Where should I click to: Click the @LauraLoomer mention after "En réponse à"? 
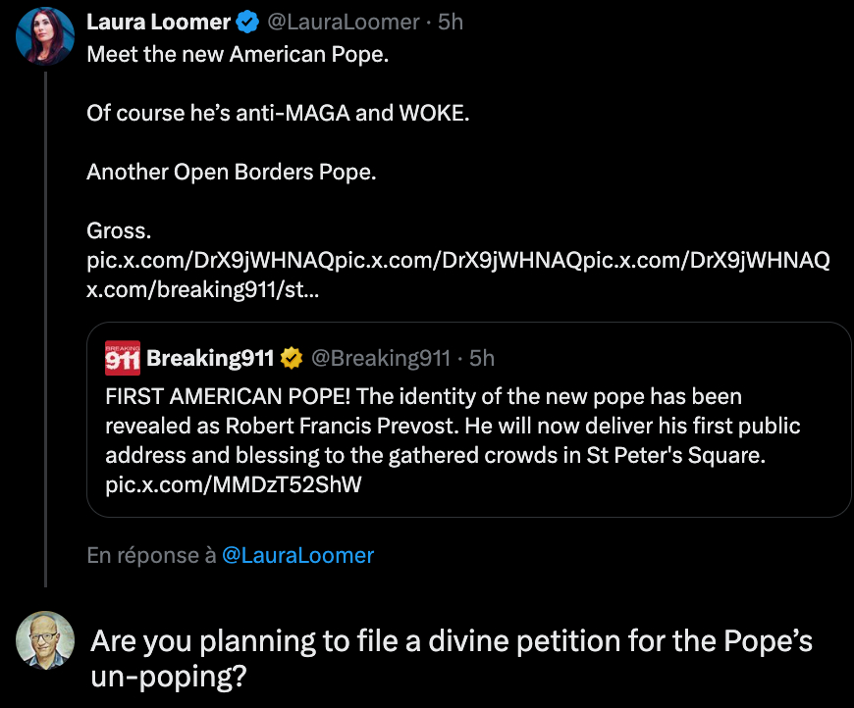(298, 555)
